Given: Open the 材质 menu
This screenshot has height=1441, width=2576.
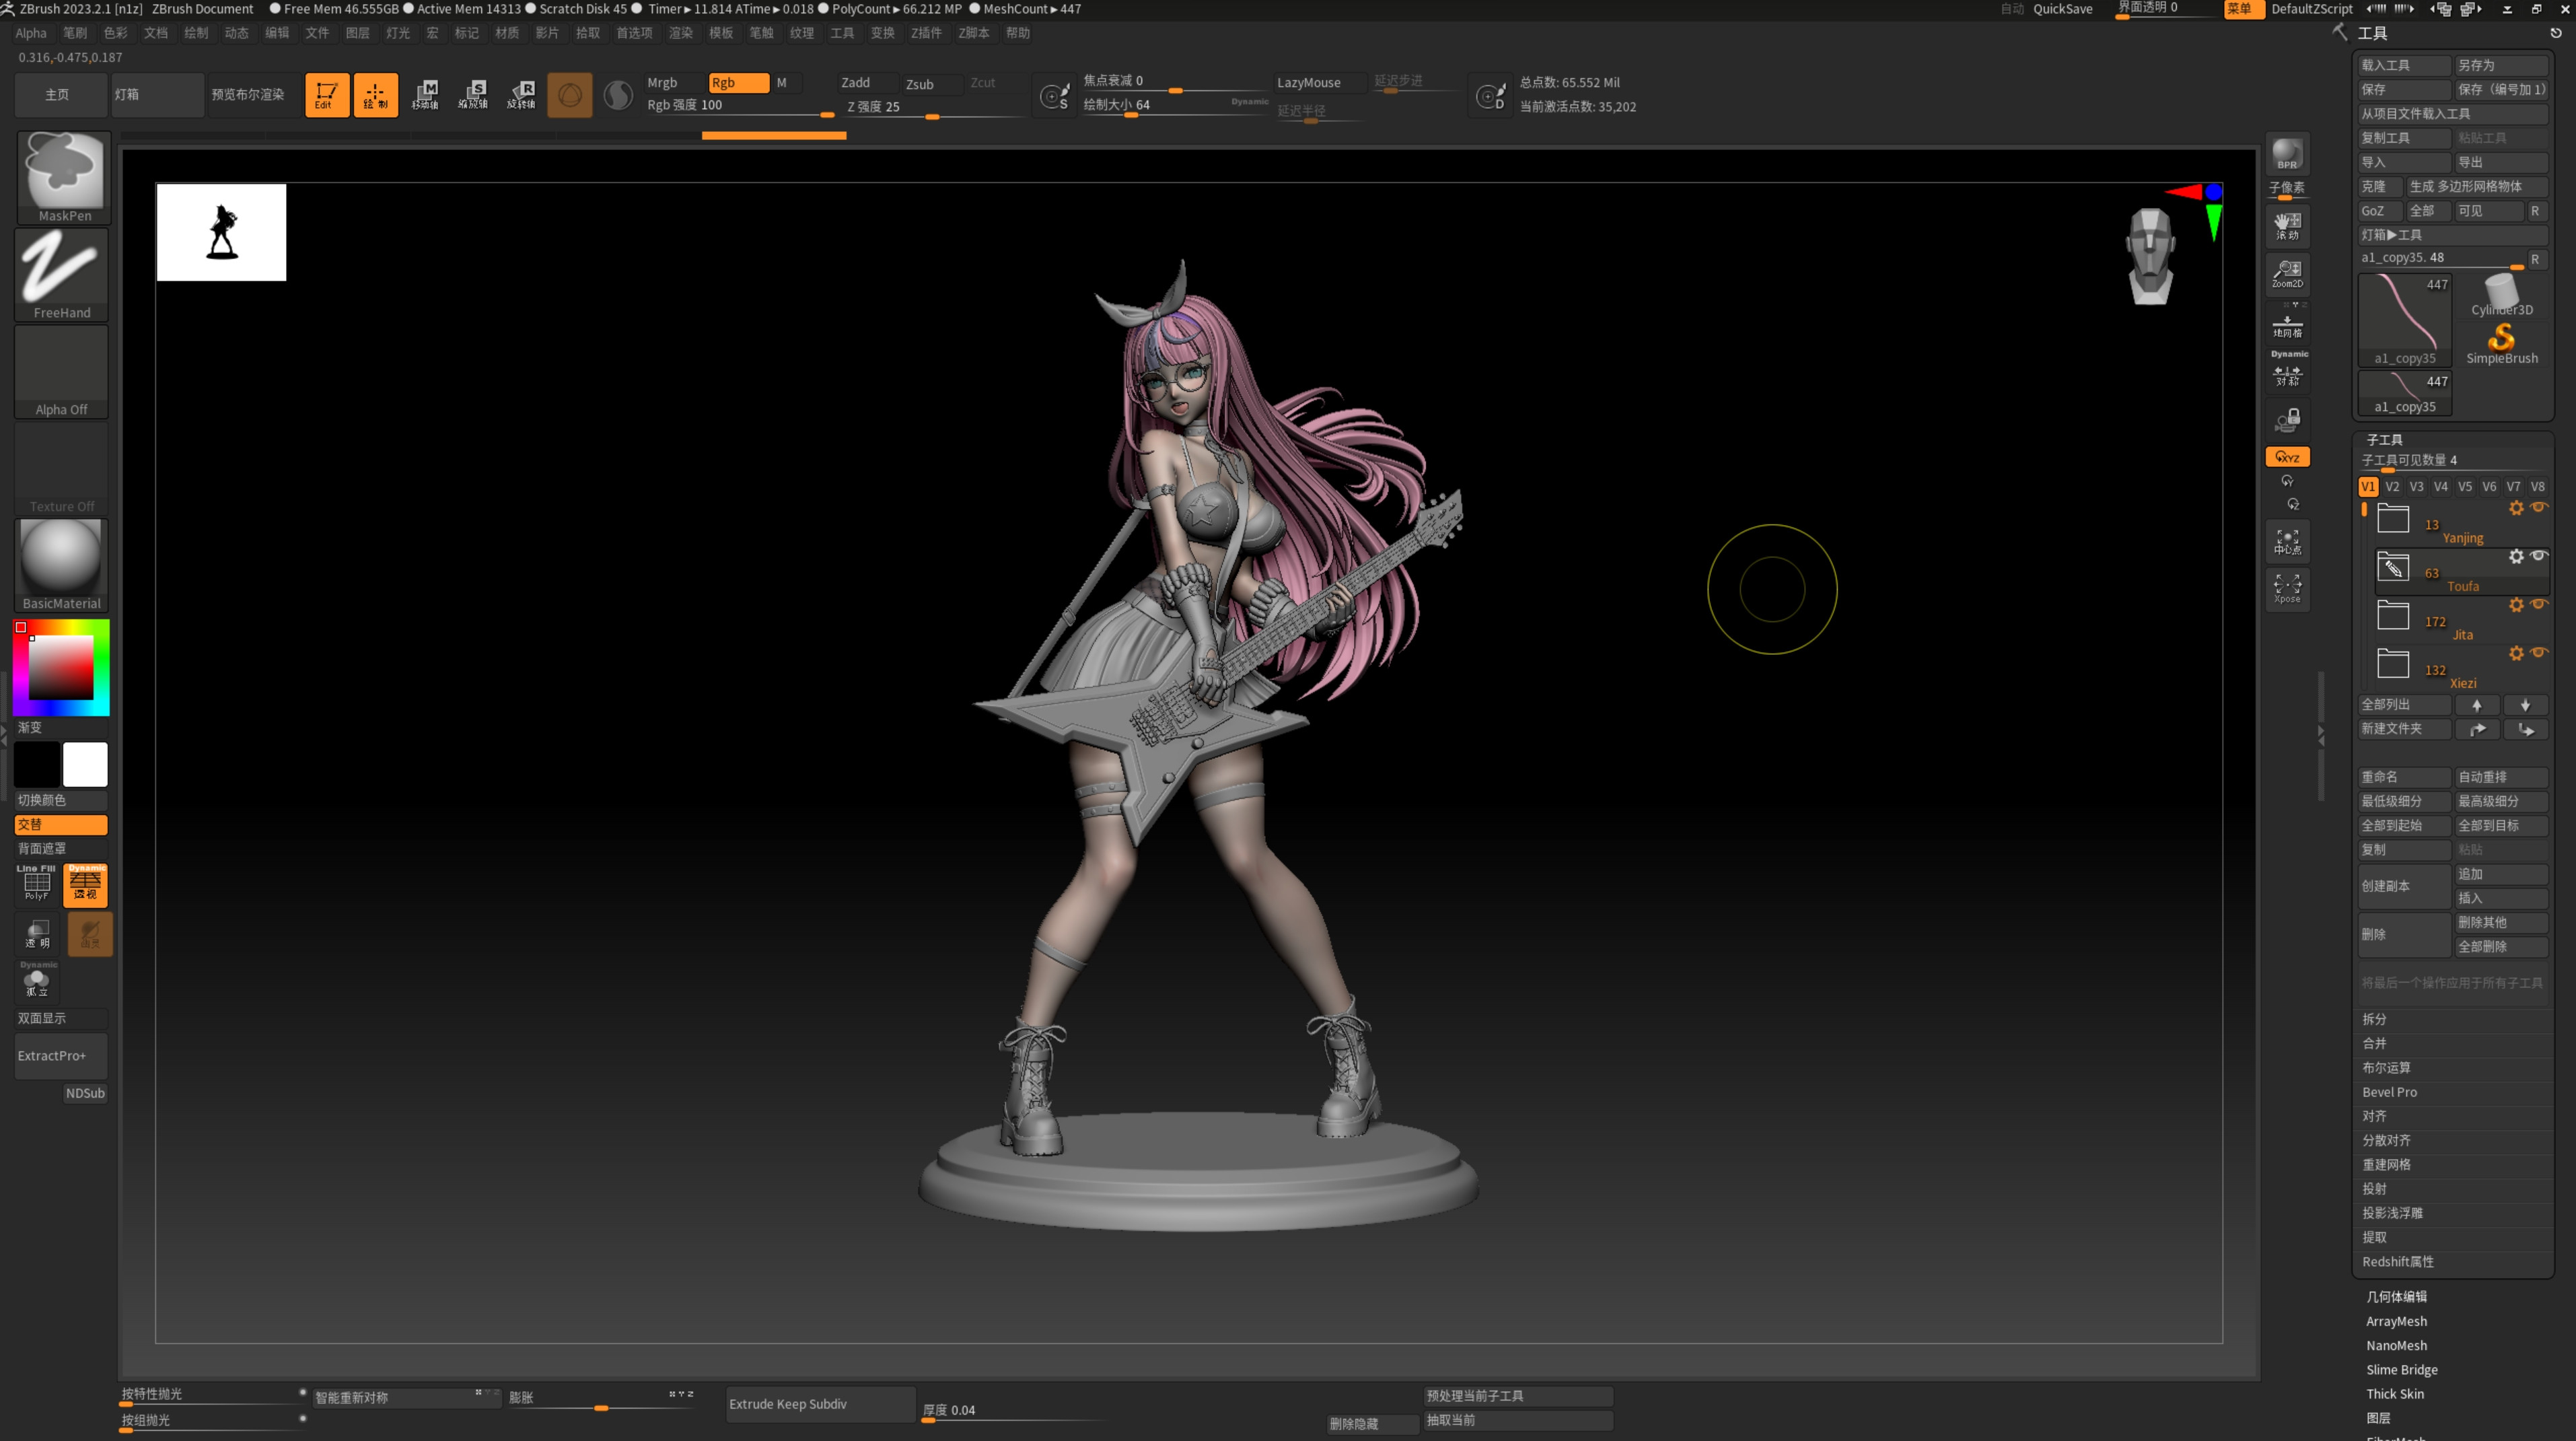Looking at the screenshot, I should click(x=507, y=33).
